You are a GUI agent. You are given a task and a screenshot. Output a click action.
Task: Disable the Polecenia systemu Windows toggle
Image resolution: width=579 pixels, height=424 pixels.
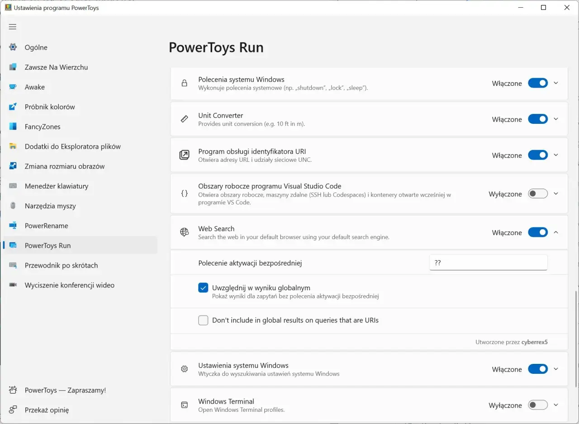538,83
